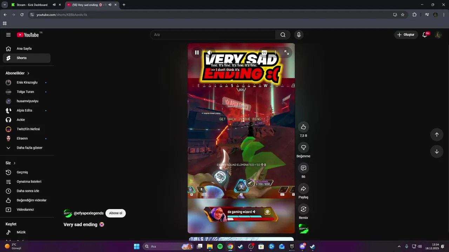449x252 pixels.
Task: Remix this Short
Action: coord(303,209)
